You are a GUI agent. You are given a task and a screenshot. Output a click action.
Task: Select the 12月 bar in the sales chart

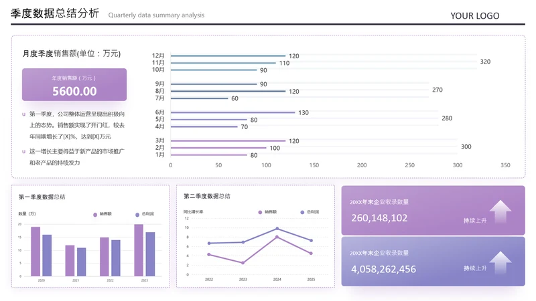pos(228,56)
